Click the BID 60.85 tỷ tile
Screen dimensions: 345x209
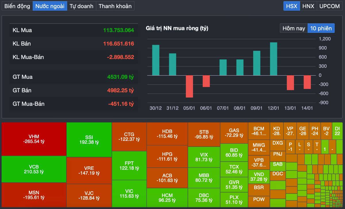coord(234,152)
